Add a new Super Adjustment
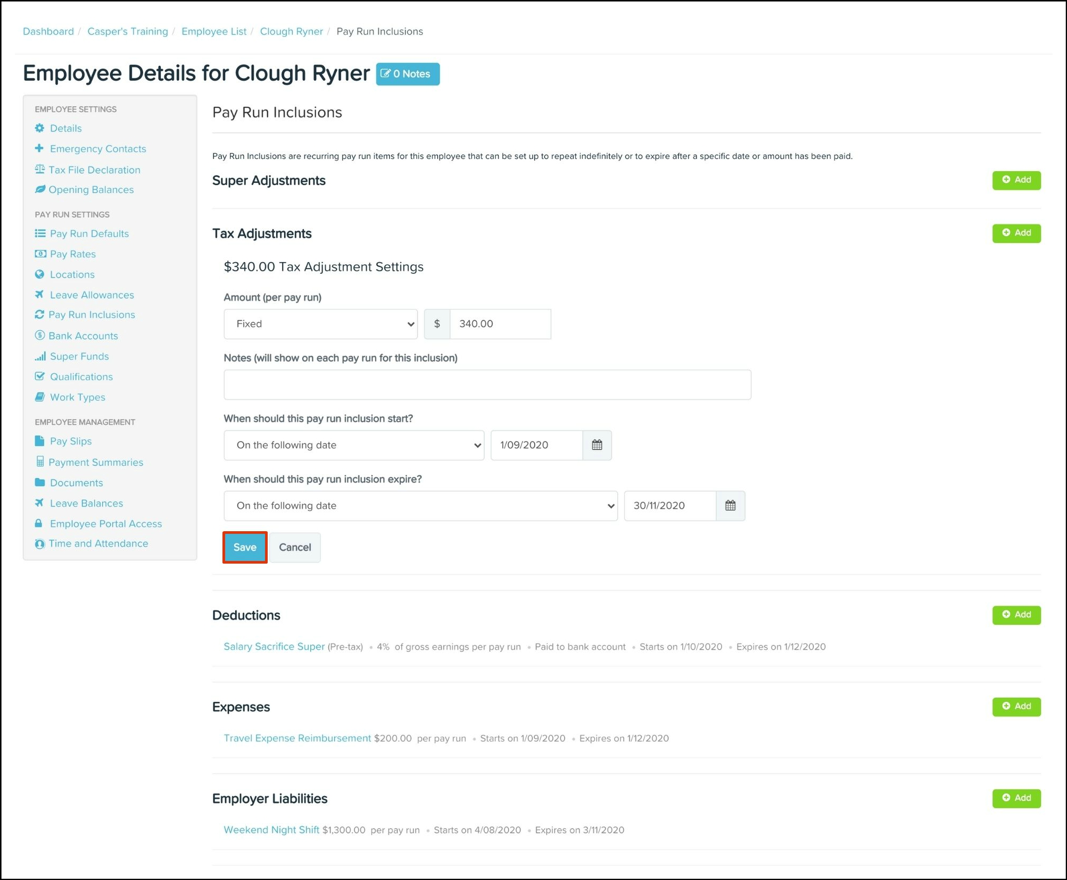1067x880 pixels. point(1016,180)
